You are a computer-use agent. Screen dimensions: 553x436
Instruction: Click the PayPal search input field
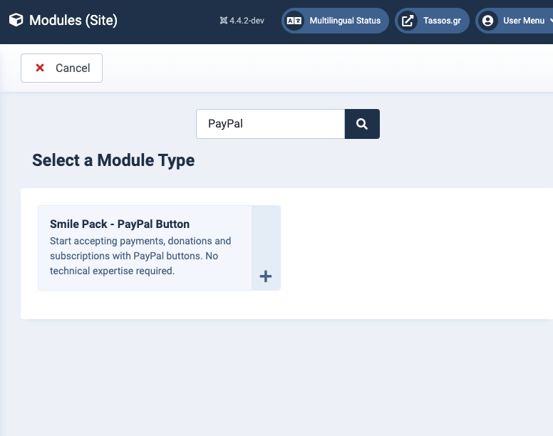pos(271,124)
